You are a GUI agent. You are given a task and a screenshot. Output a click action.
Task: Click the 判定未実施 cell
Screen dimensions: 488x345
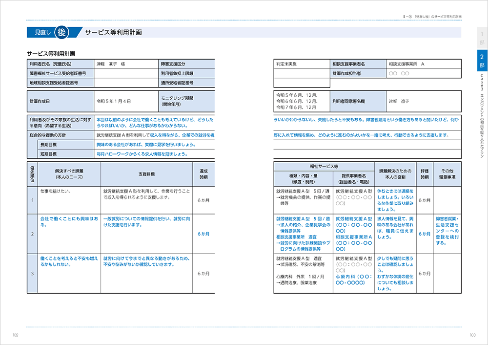pos(302,64)
